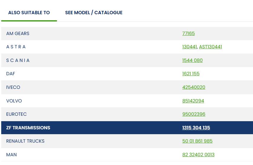Open ZF Transmissions number 1315 304 135
The height and width of the screenshot is (165, 253).
pos(196,128)
